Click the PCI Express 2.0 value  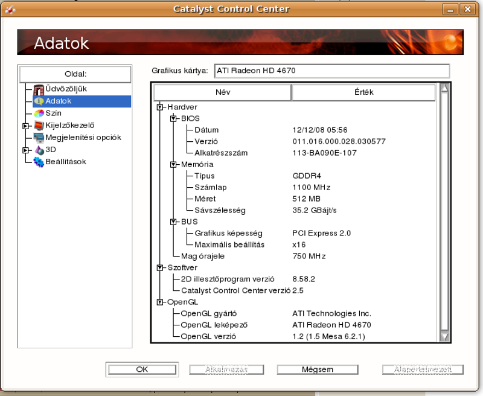(x=321, y=234)
